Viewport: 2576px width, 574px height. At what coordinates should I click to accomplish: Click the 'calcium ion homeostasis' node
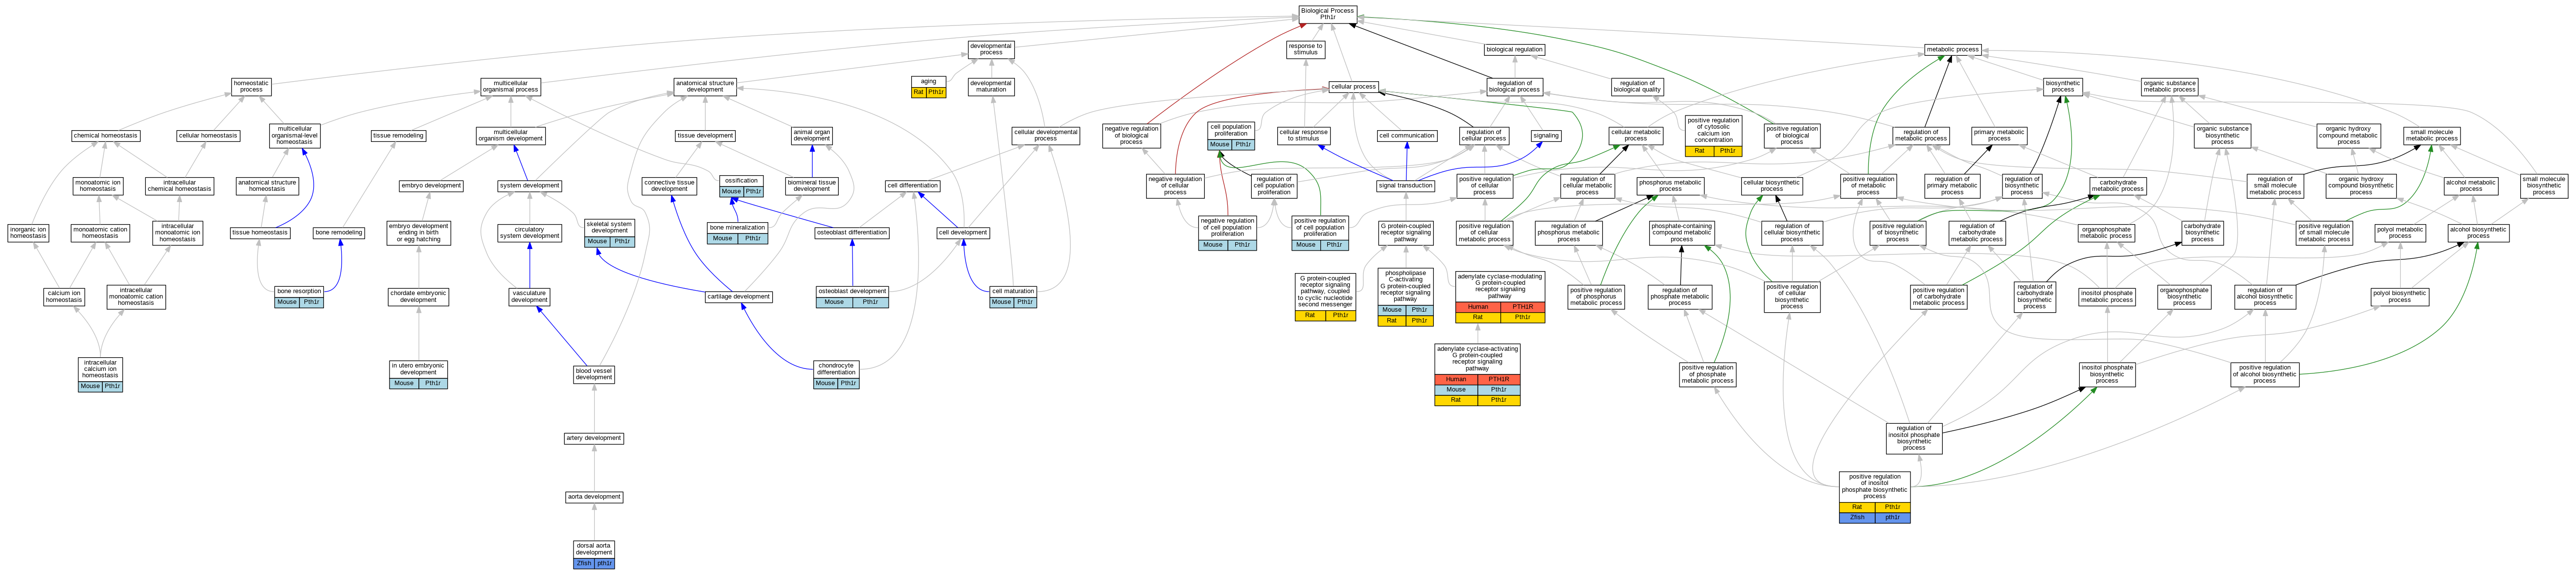[64, 297]
